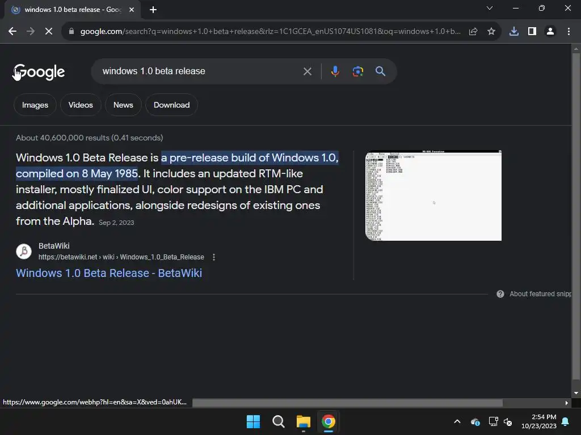Open File Explorer from the taskbar

point(303,421)
